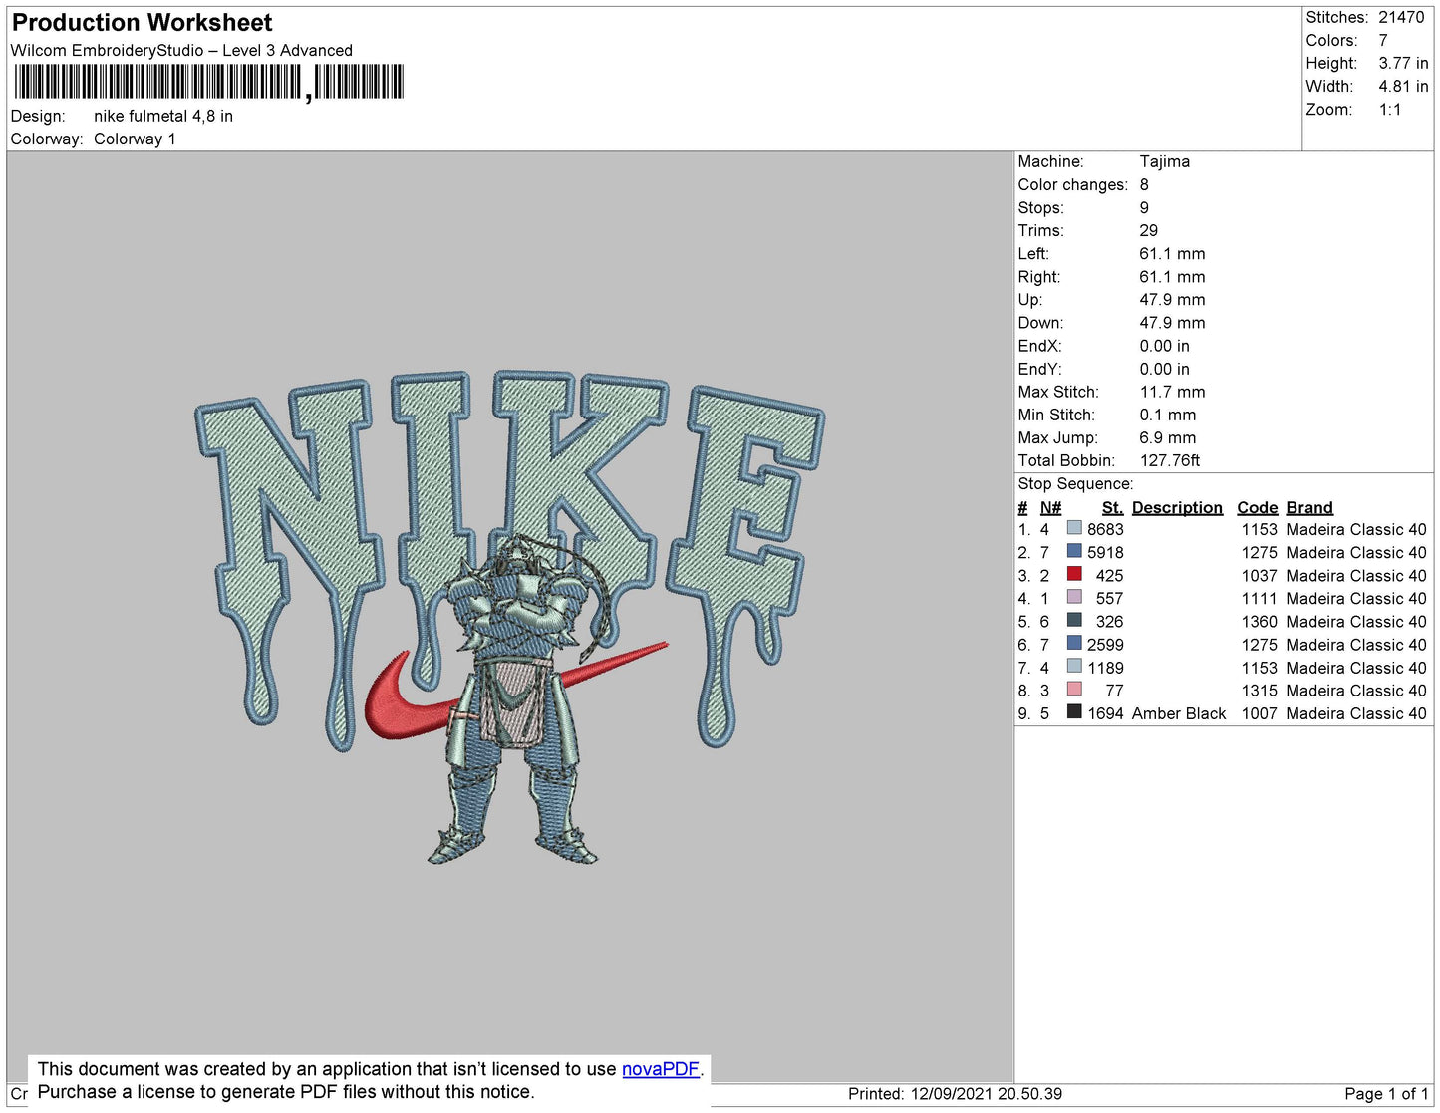Click the design name 'nike fulmetal 4,8 in'

tap(163, 116)
